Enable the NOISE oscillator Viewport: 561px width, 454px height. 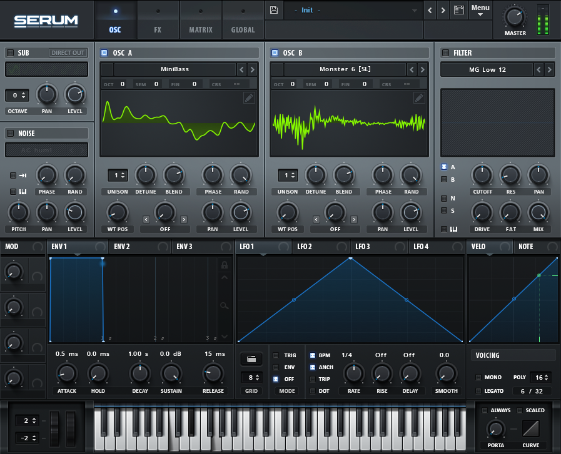coord(11,133)
